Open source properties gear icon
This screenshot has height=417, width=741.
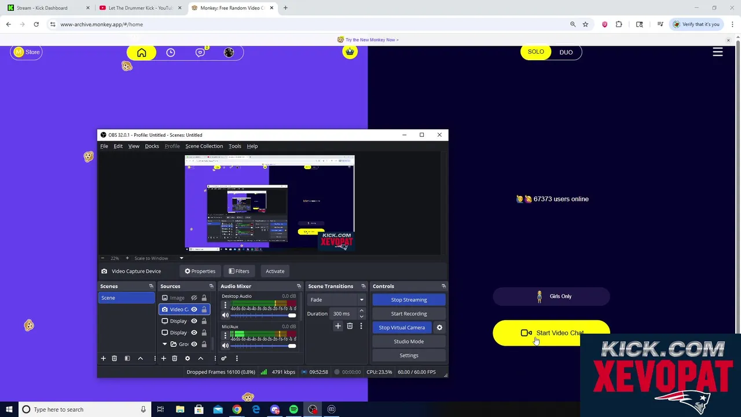click(x=188, y=359)
